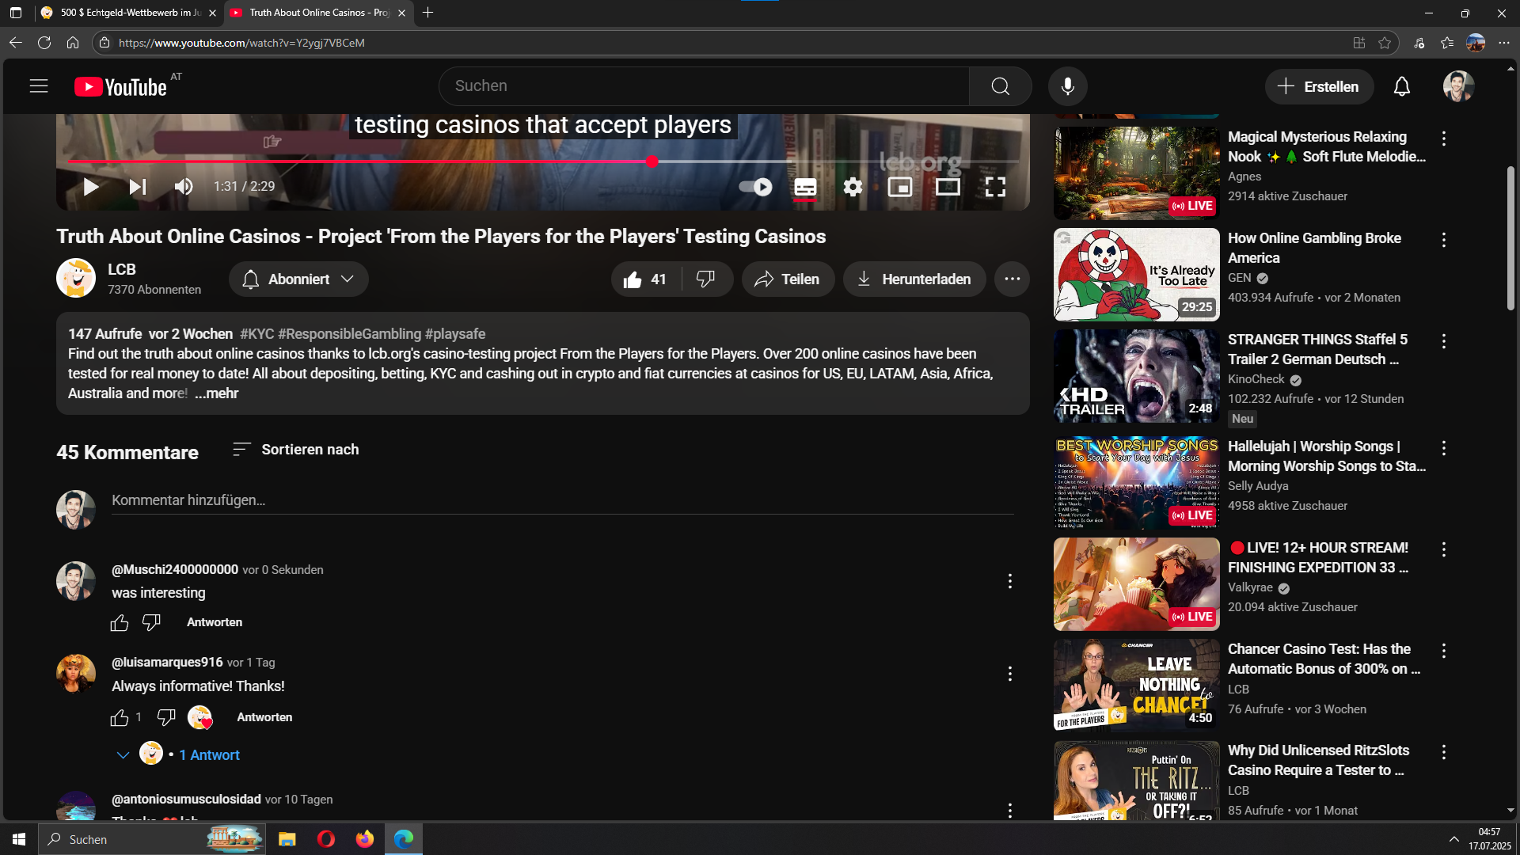Image resolution: width=1520 pixels, height=855 pixels.
Task: Click the red scrubber handle on timeline
Action: (x=652, y=161)
